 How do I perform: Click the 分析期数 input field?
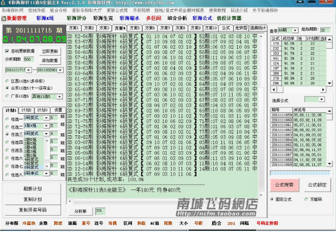click(29, 59)
